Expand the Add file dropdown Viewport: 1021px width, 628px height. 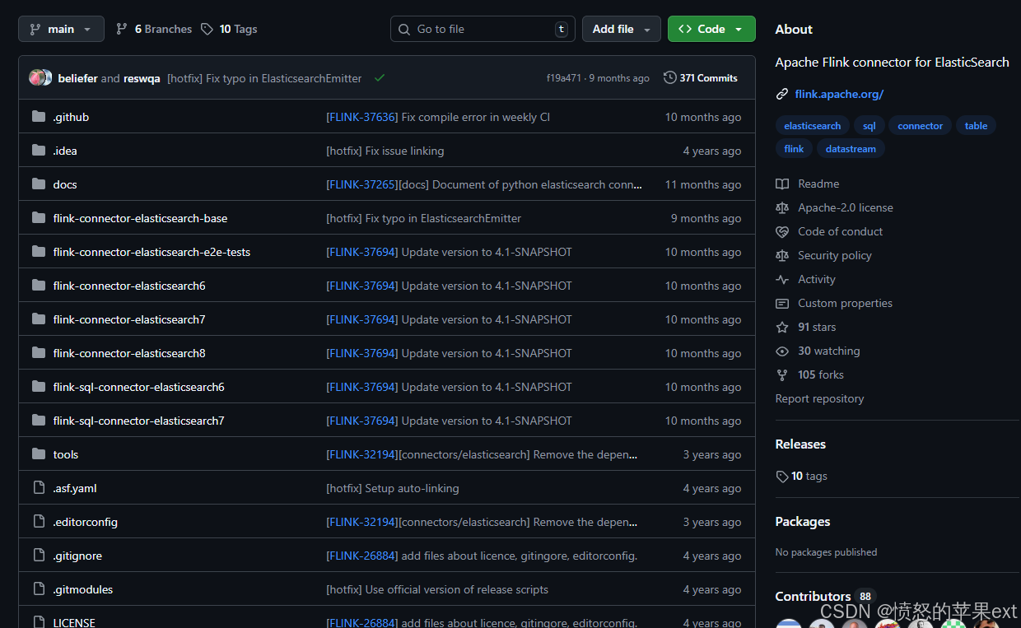(622, 29)
